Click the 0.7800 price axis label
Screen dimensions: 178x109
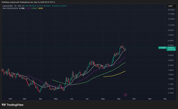pyautogui.click(x=171, y=93)
